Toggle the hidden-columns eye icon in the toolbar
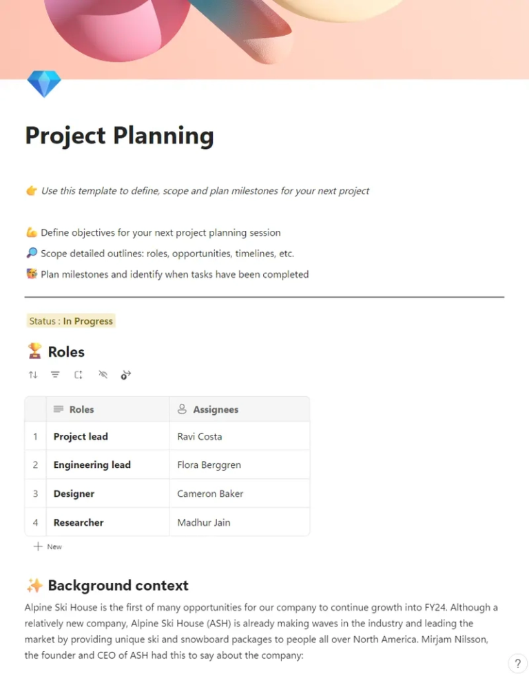This screenshot has height=685, width=529. coord(103,374)
